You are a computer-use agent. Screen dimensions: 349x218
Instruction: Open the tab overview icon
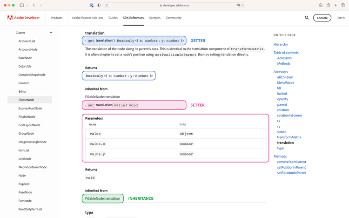point(343,5)
